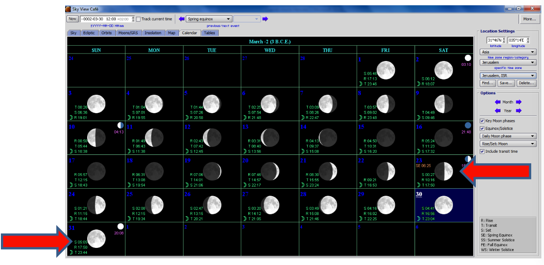This screenshot has height=265, width=544.
Task: Click the Now button
Action: click(x=72, y=19)
